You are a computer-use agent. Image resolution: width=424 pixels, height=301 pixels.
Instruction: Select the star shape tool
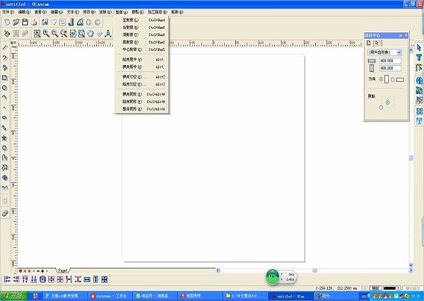tap(5, 138)
